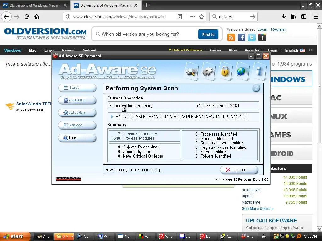Open the RSS feed icon

(231, 37)
